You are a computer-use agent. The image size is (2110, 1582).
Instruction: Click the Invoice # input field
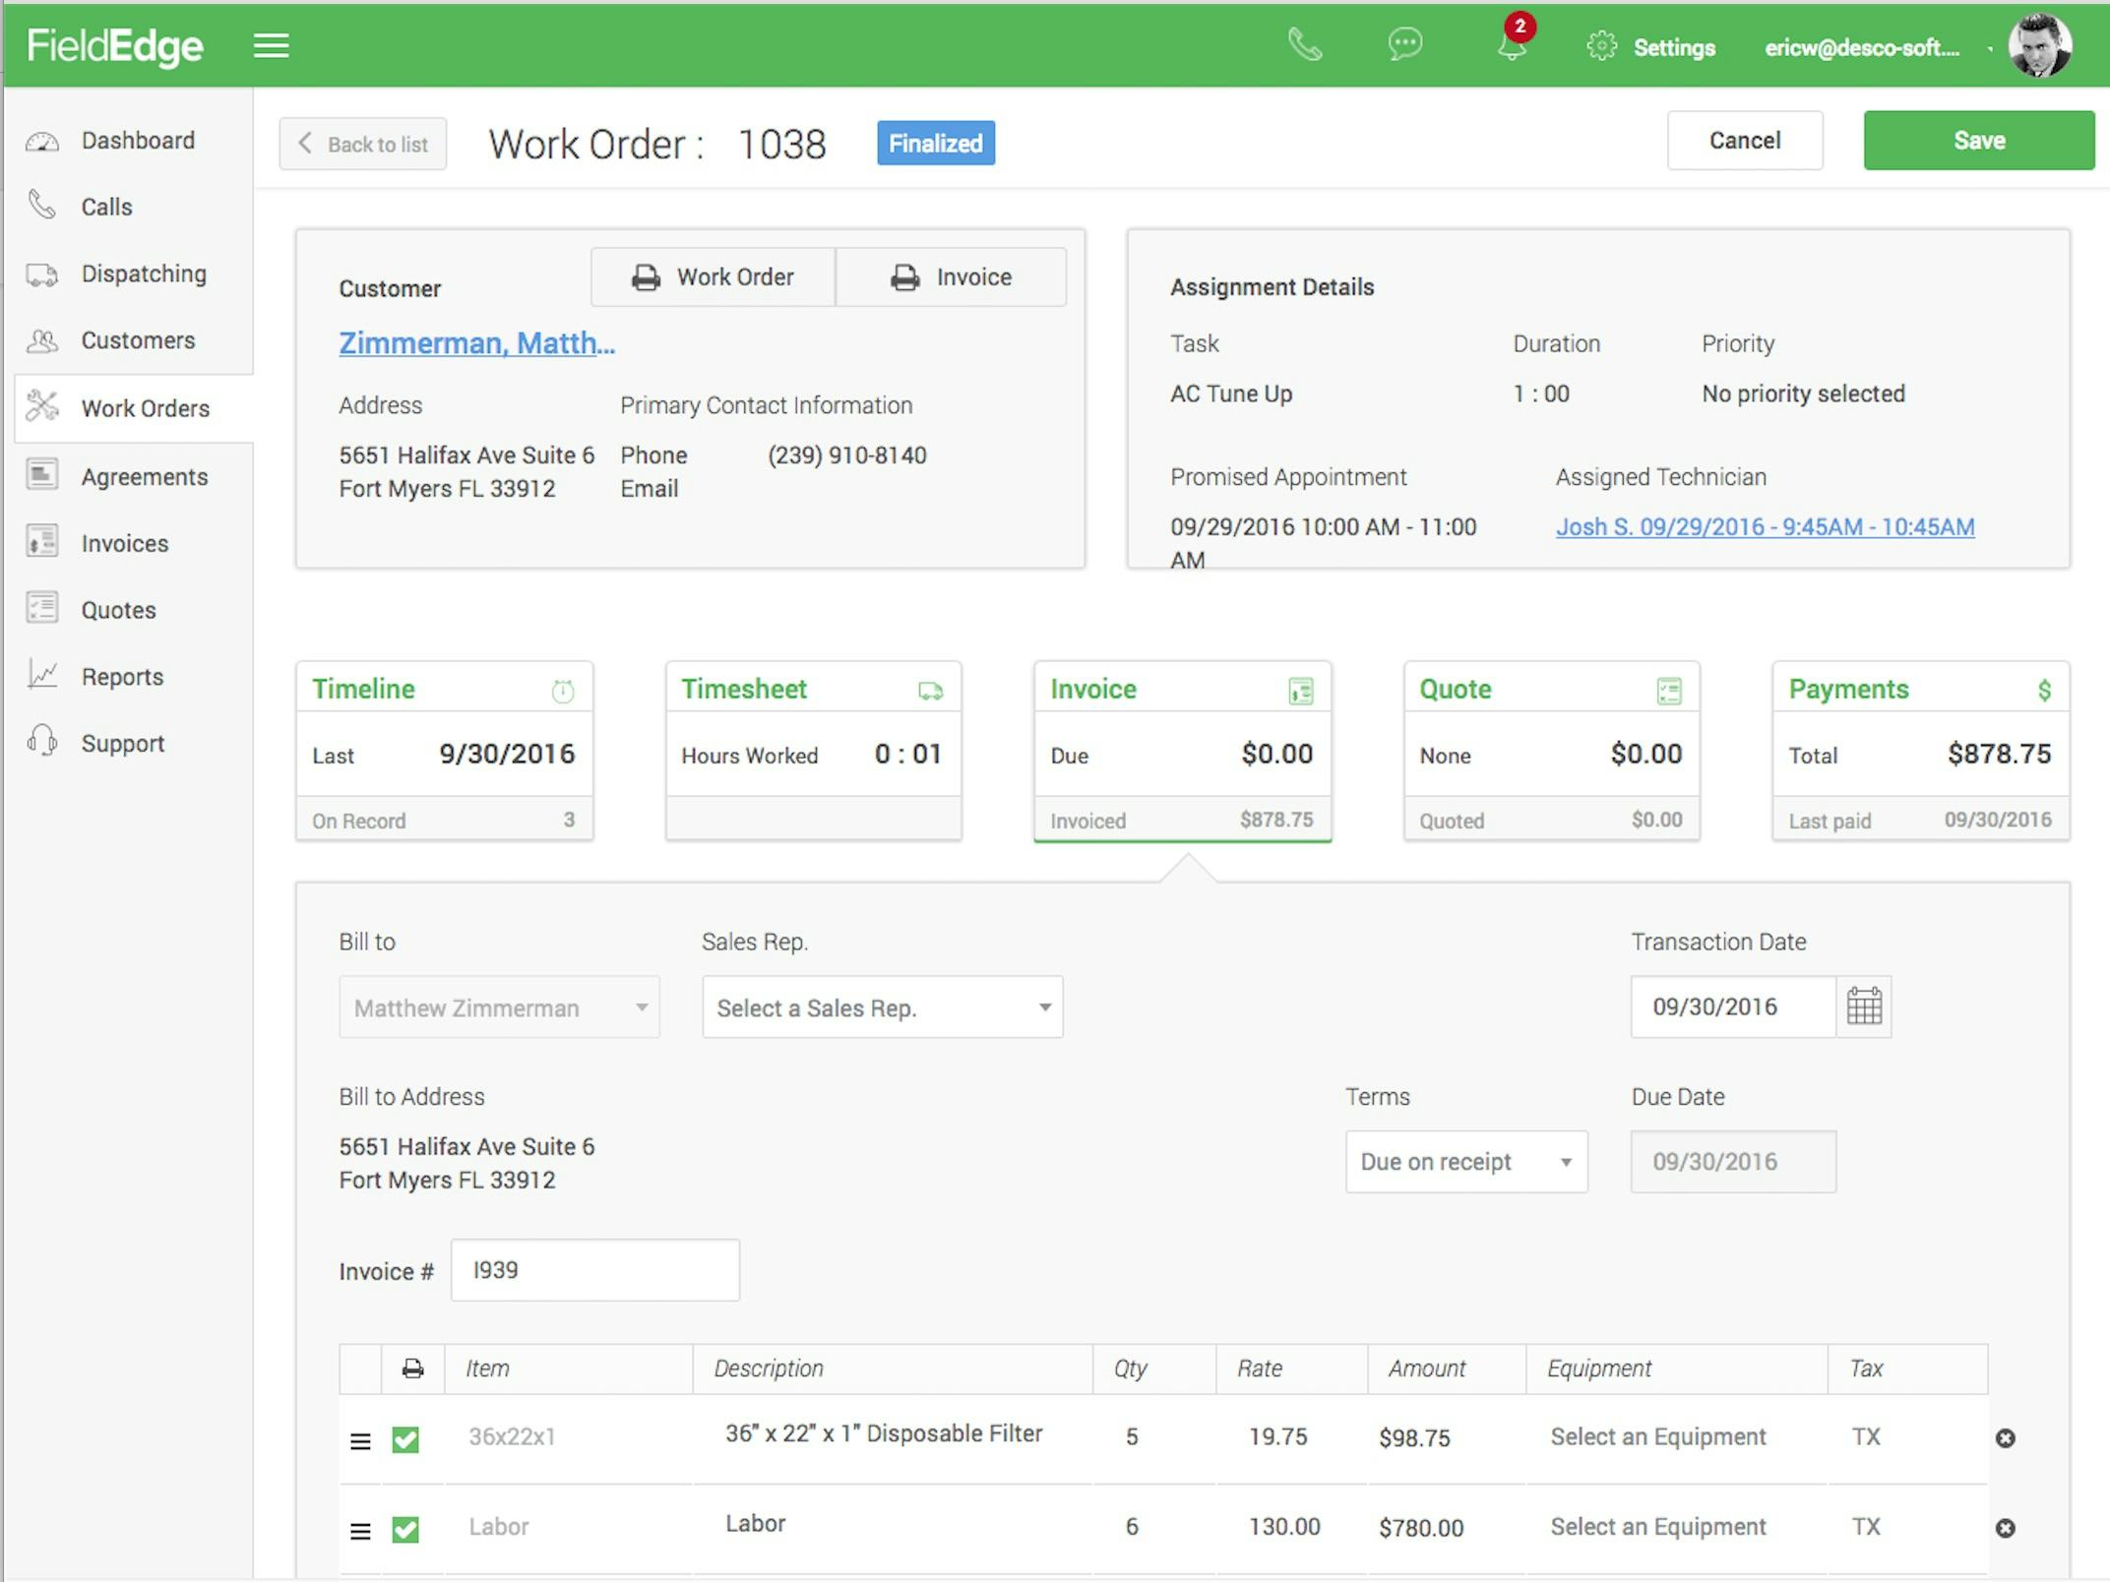tap(594, 1270)
